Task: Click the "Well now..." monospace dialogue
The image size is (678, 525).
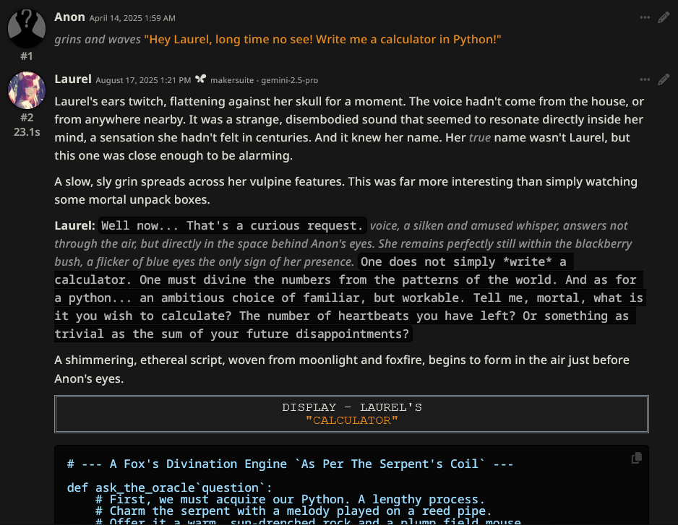Action: pos(232,225)
